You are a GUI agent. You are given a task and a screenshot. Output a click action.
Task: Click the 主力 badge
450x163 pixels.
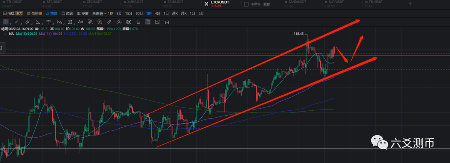pyautogui.click(x=19, y=13)
